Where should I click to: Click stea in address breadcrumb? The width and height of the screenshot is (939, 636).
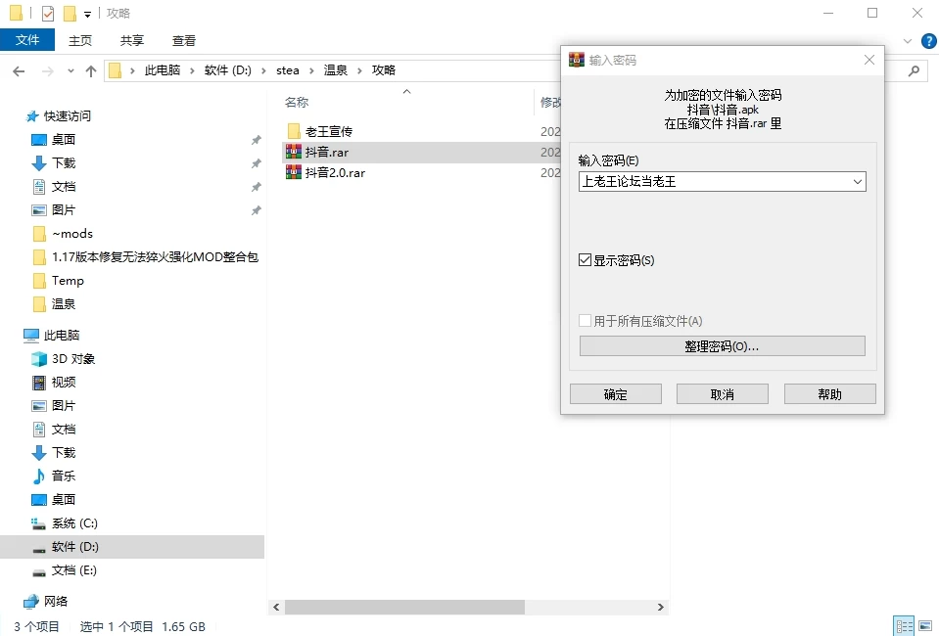[x=288, y=70]
